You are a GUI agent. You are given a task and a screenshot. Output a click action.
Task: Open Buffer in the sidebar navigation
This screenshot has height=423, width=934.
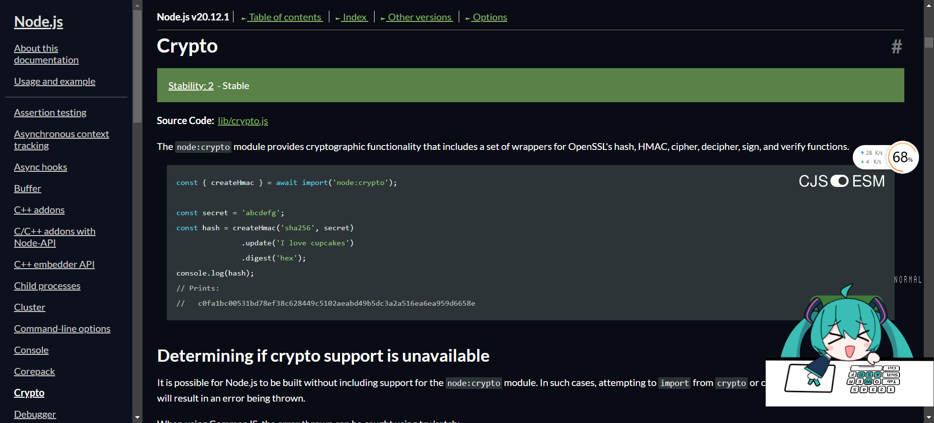click(28, 188)
